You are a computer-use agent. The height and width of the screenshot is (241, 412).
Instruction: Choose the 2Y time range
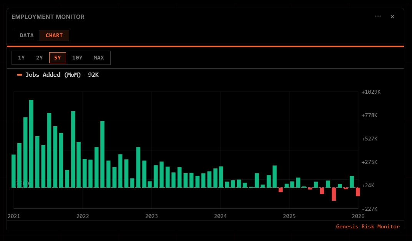pos(40,58)
